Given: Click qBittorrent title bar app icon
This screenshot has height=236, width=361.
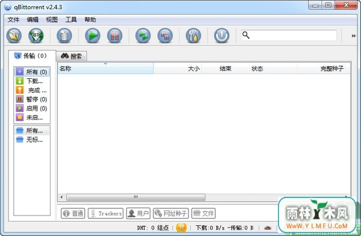Looking at the screenshot, I should [x=8, y=7].
